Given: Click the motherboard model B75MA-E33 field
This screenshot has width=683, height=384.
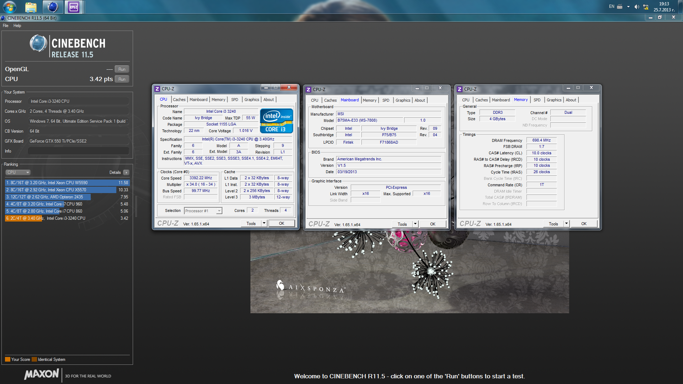Looking at the screenshot, I should coord(370,121).
